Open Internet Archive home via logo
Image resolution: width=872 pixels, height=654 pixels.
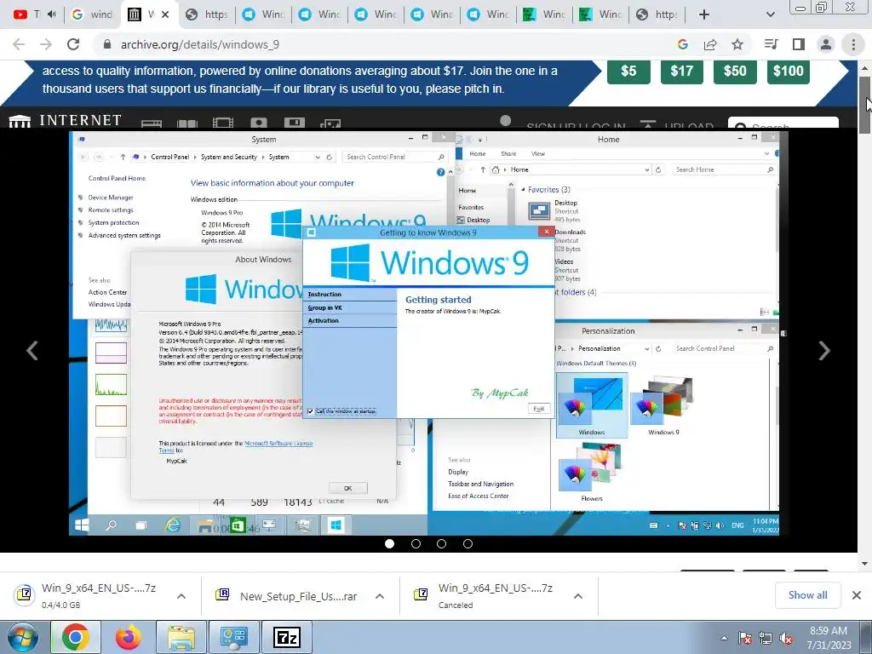point(66,120)
